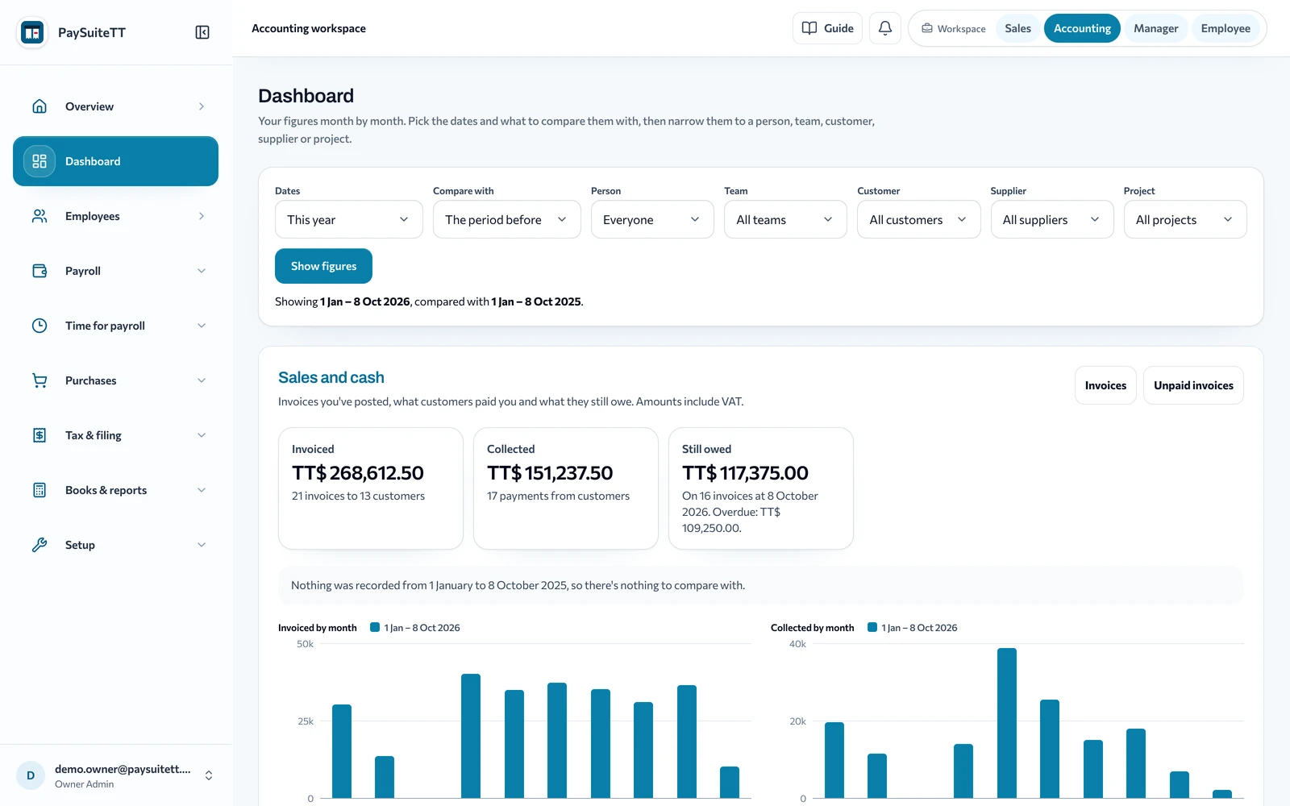The image size is (1290, 806).
Task: Click the Overview home icon
Action: tap(40, 106)
